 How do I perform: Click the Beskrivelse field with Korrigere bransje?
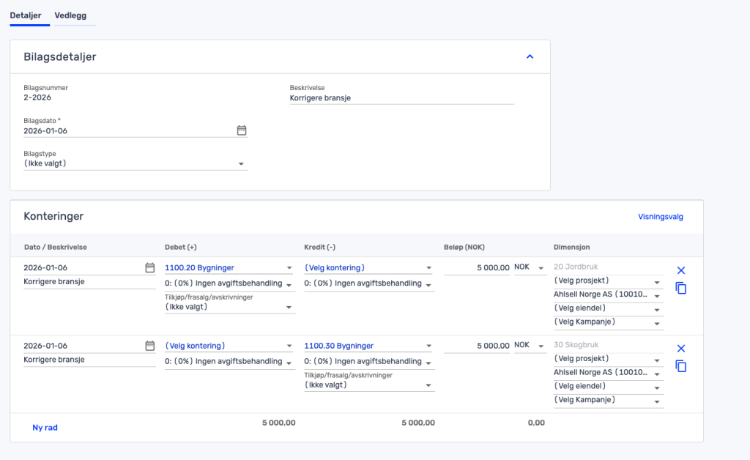(401, 97)
